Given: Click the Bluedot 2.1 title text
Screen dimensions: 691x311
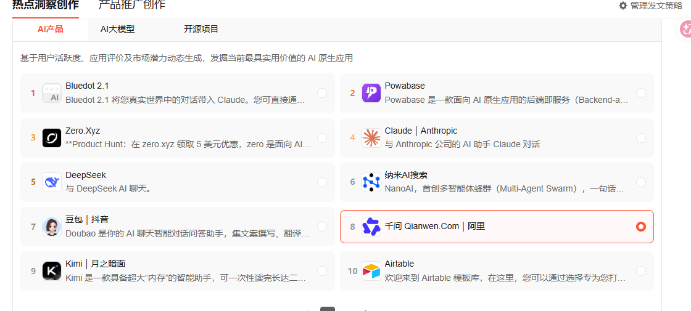Looking at the screenshot, I should pyautogui.click(x=87, y=86).
